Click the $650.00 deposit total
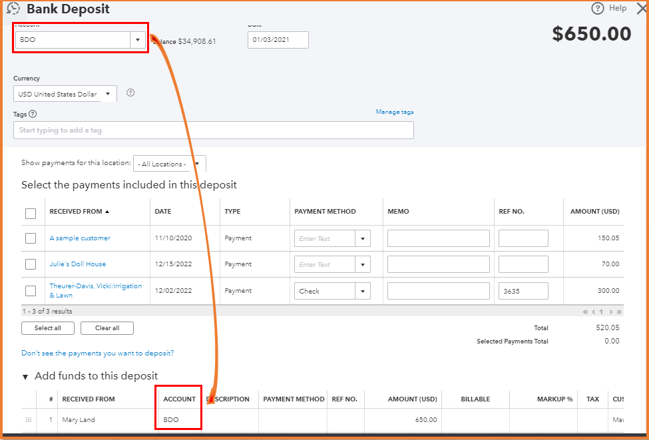 [x=592, y=34]
